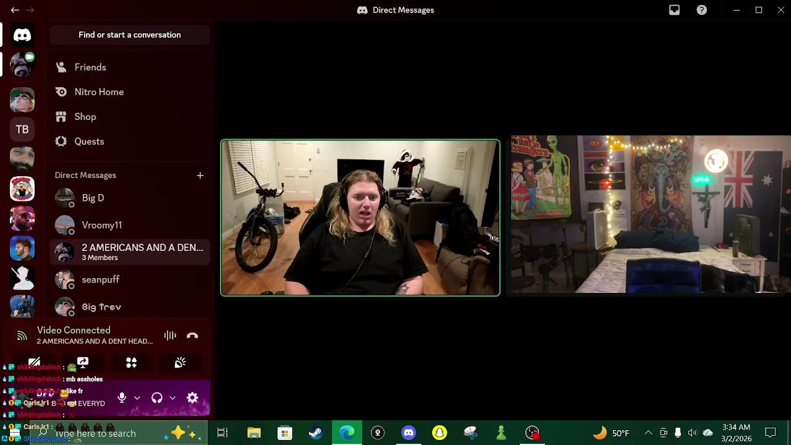Expand microphone input options arrow
Image resolution: width=791 pixels, height=445 pixels.
(x=137, y=398)
